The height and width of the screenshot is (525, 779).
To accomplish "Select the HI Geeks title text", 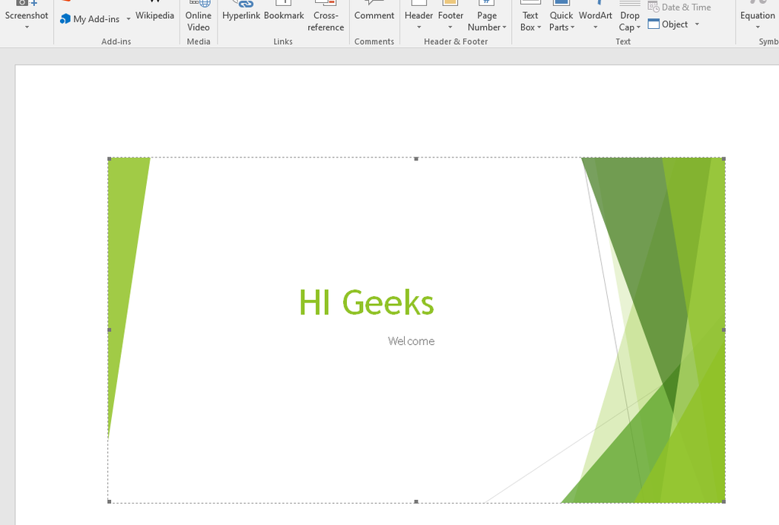I will click(366, 302).
